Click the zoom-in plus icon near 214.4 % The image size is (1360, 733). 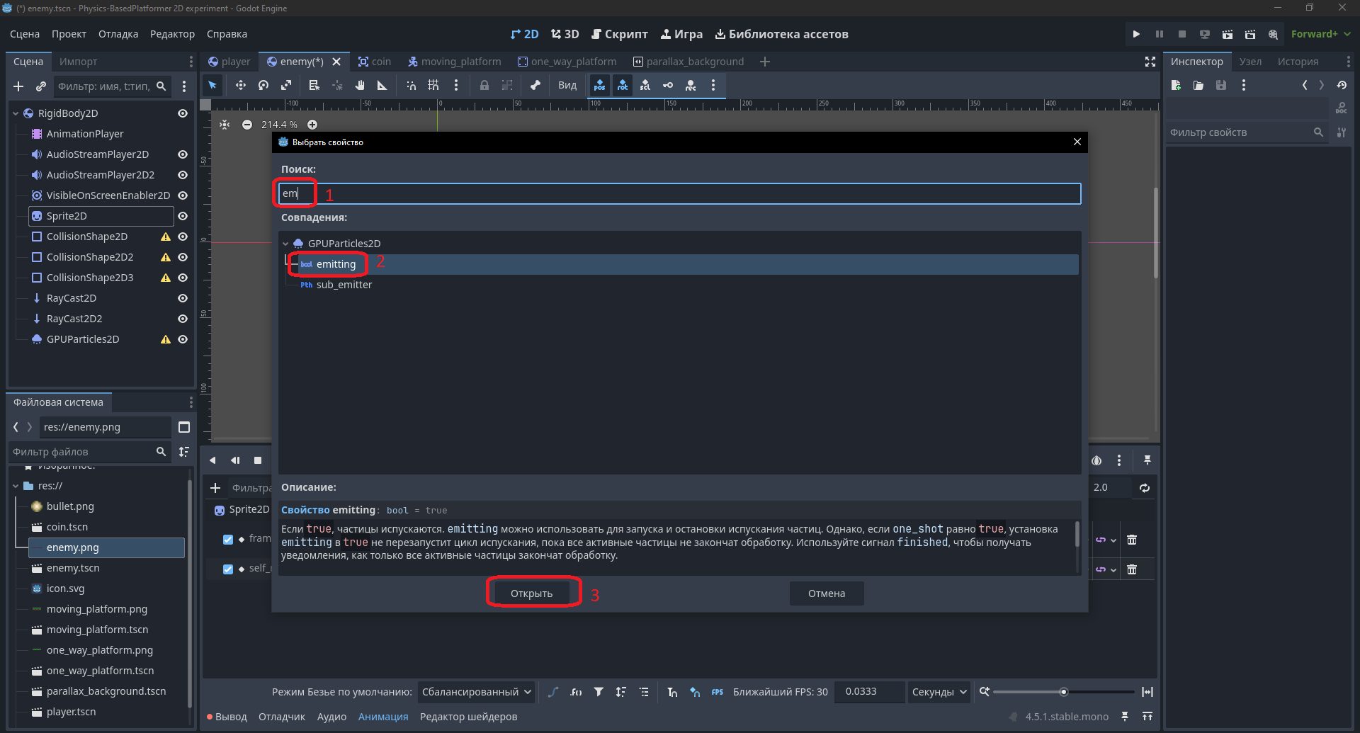click(x=312, y=125)
